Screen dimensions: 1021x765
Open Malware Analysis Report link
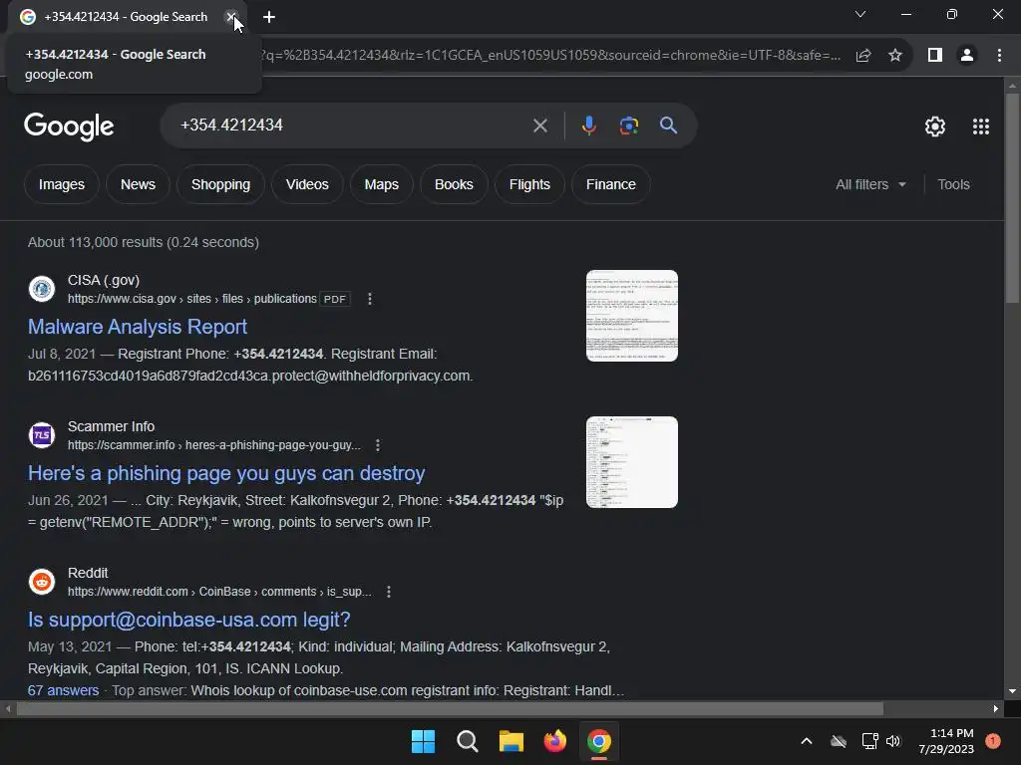point(138,327)
